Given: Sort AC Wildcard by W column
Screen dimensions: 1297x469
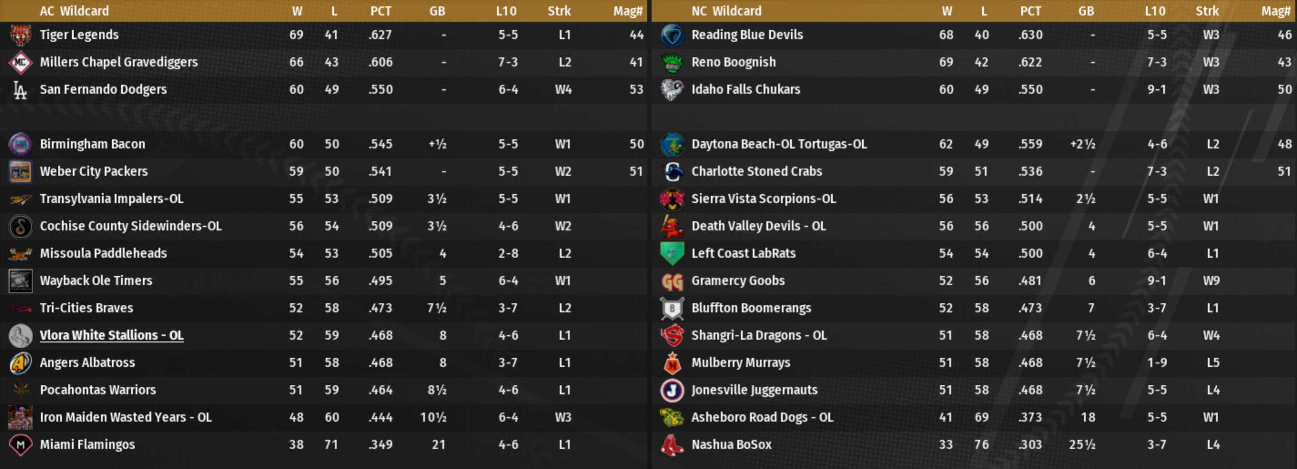Looking at the screenshot, I should (297, 11).
